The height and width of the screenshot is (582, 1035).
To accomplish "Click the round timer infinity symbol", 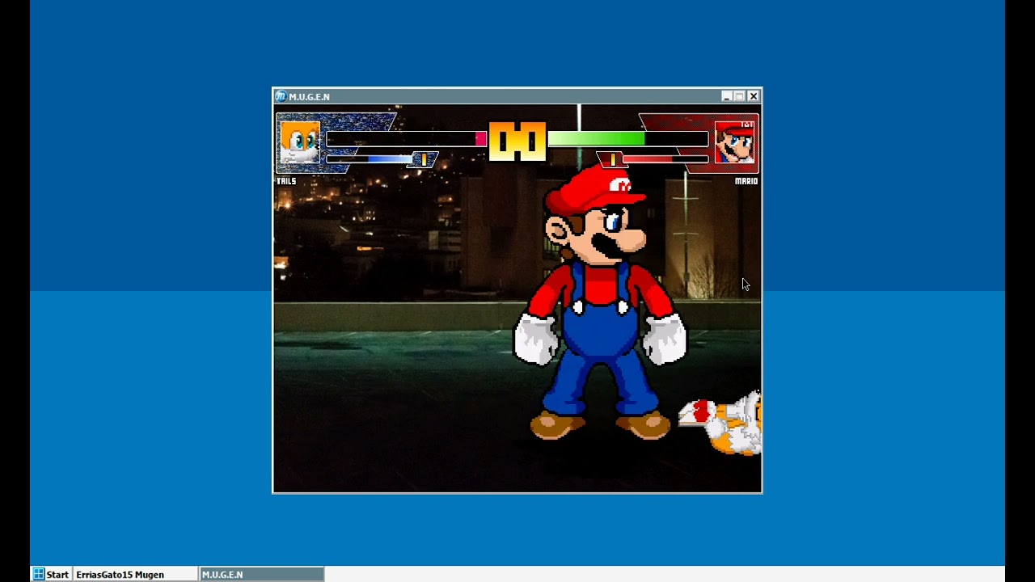I will tap(517, 141).
